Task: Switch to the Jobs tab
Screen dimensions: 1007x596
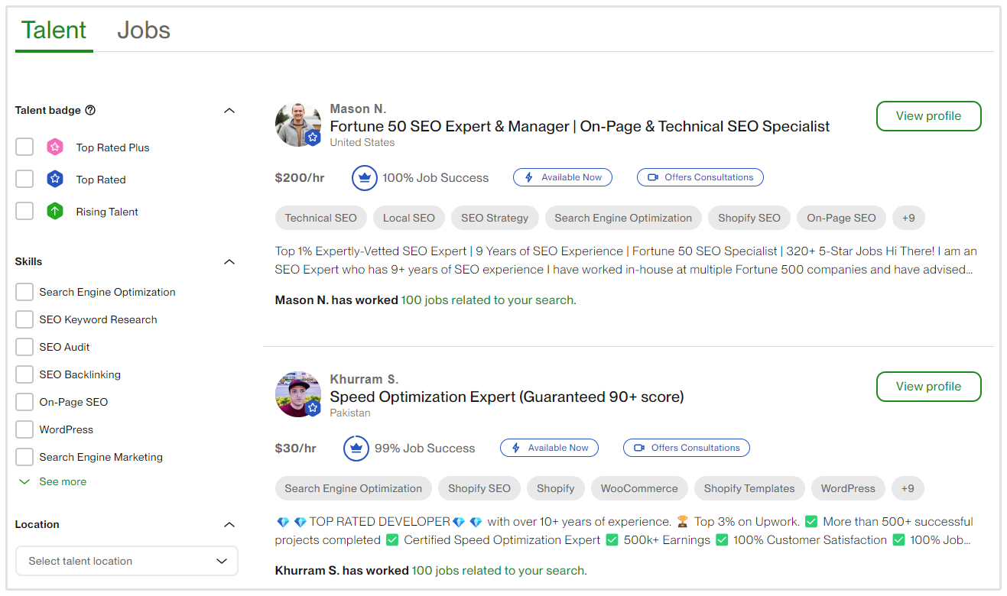Action: 144,31
